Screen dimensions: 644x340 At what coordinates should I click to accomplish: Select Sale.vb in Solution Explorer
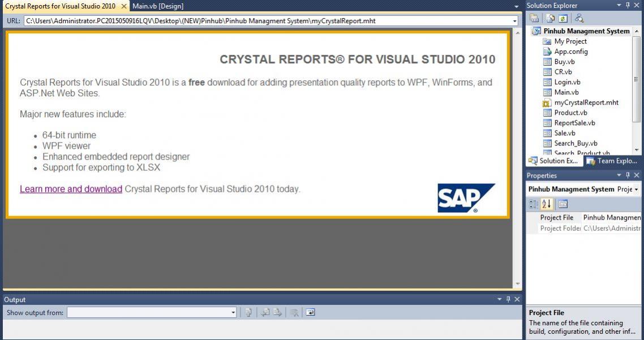565,133
